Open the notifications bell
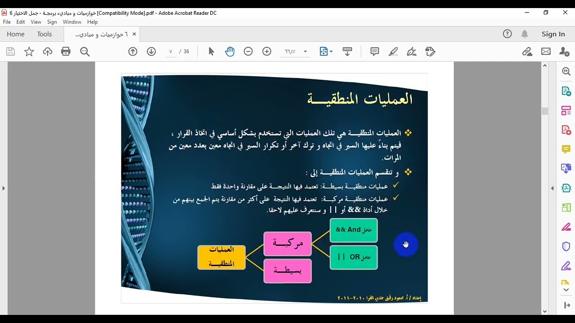Screen dimensions: 575x323 pyautogui.click(x=525, y=34)
